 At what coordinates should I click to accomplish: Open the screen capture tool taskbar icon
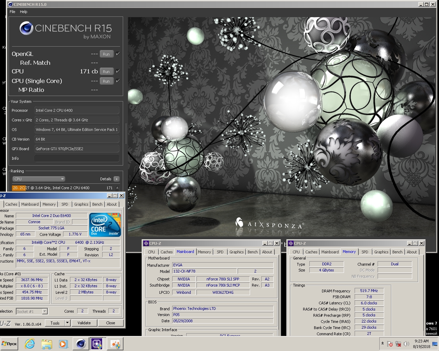point(115,343)
